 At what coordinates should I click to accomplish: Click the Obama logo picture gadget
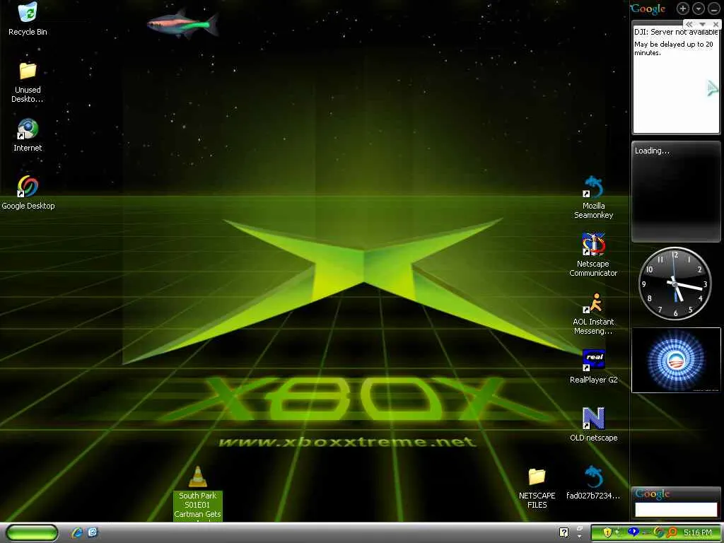click(x=676, y=360)
